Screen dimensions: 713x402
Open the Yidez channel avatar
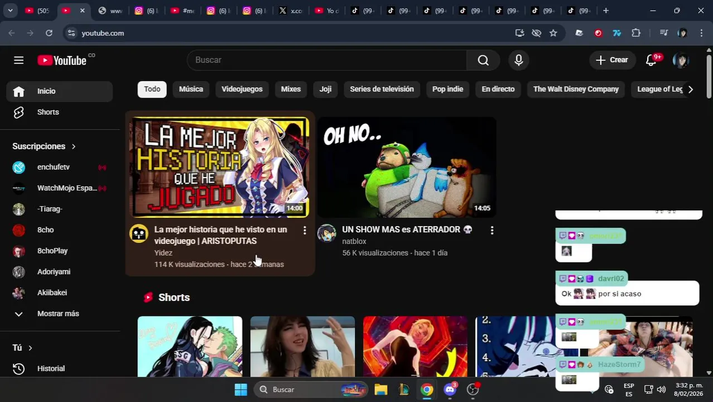coord(139,233)
